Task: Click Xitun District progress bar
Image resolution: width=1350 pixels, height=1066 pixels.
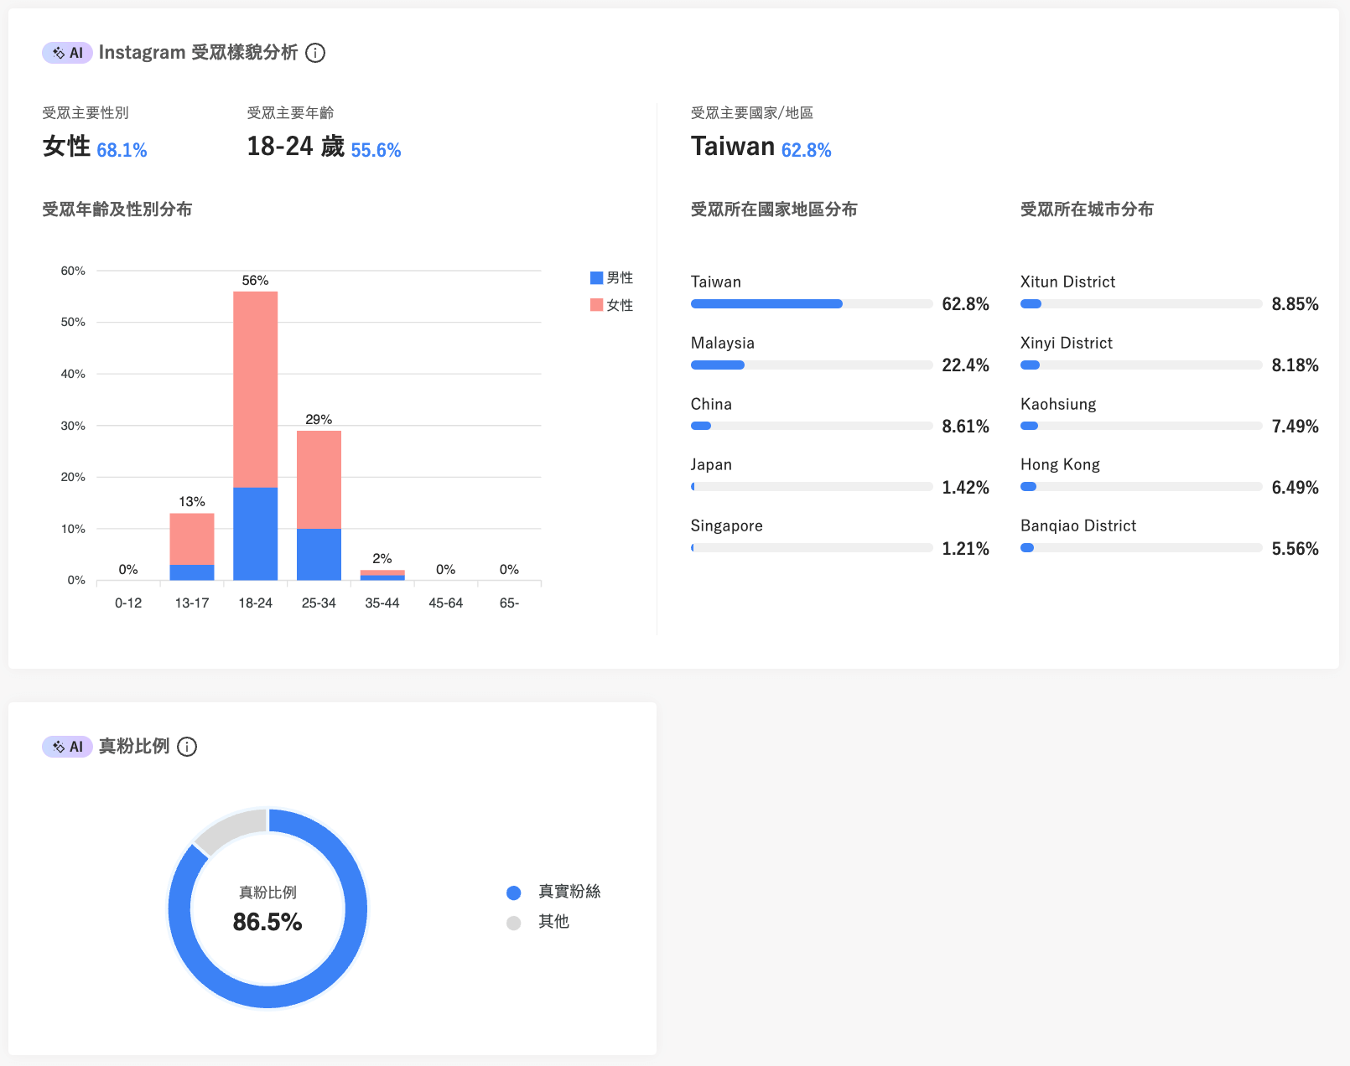Action: tap(1141, 304)
